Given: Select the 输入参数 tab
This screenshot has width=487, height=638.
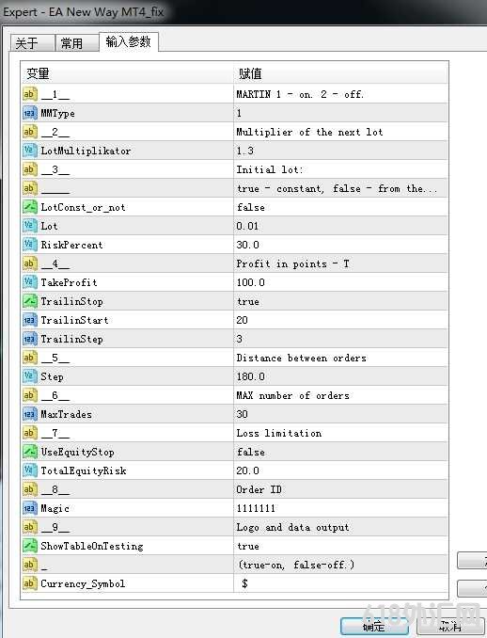Looking at the screenshot, I should (129, 41).
